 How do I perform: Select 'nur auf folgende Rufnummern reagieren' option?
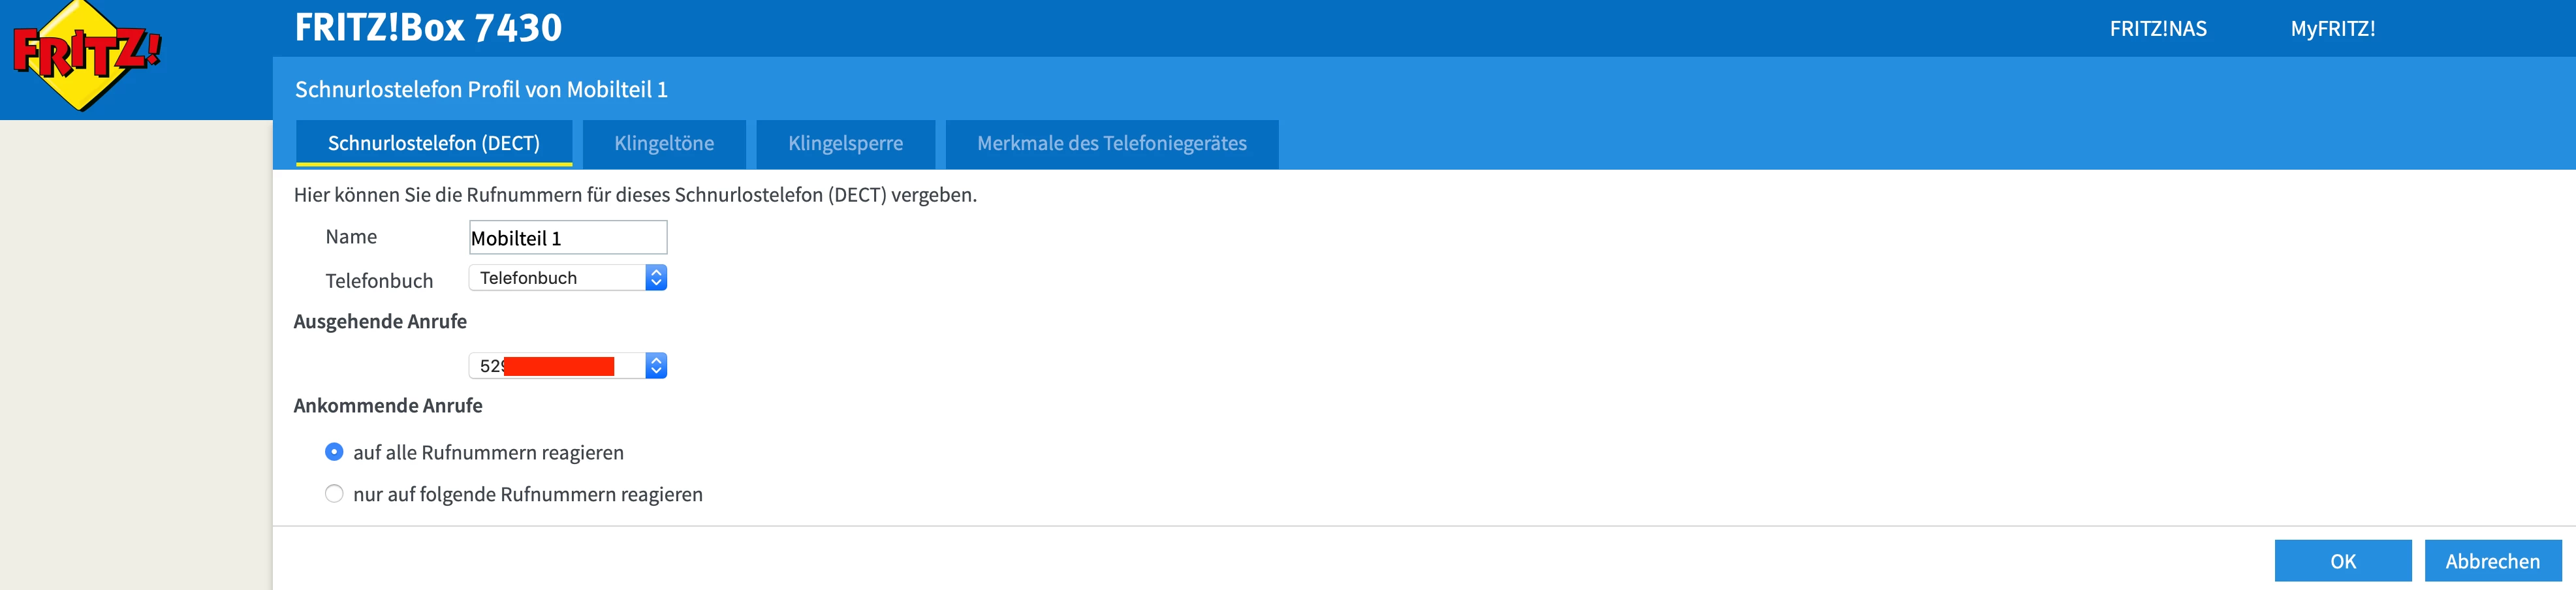pyautogui.click(x=334, y=494)
